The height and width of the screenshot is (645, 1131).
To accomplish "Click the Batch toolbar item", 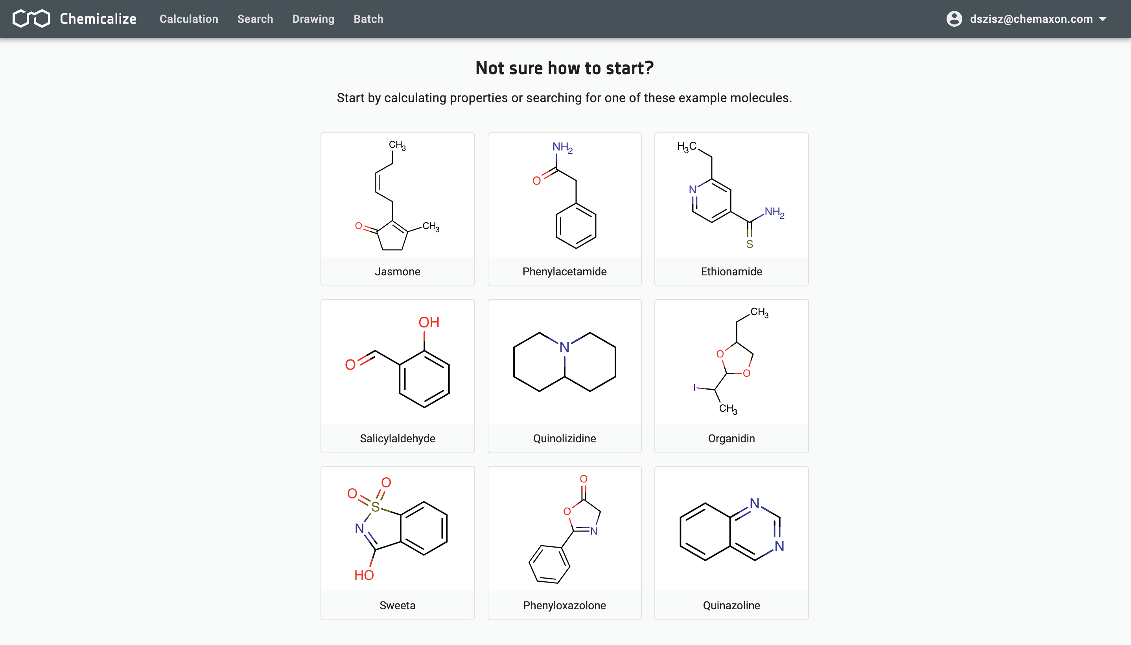I will click(367, 18).
